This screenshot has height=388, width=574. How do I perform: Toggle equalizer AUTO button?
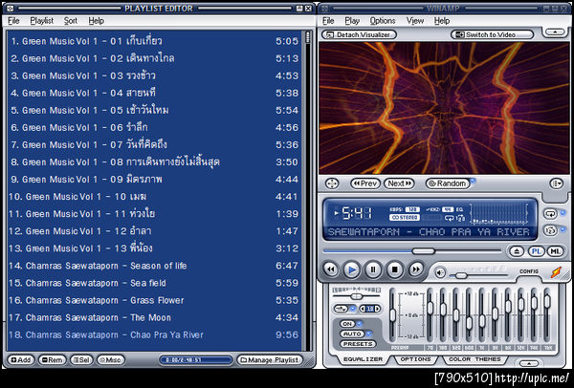(352, 334)
